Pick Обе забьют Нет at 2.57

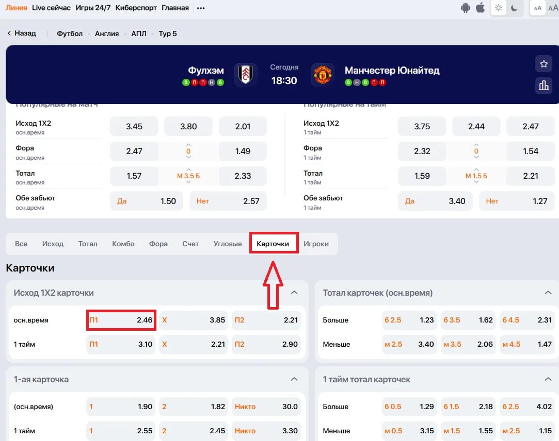pyautogui.click(x=228, y=201)
